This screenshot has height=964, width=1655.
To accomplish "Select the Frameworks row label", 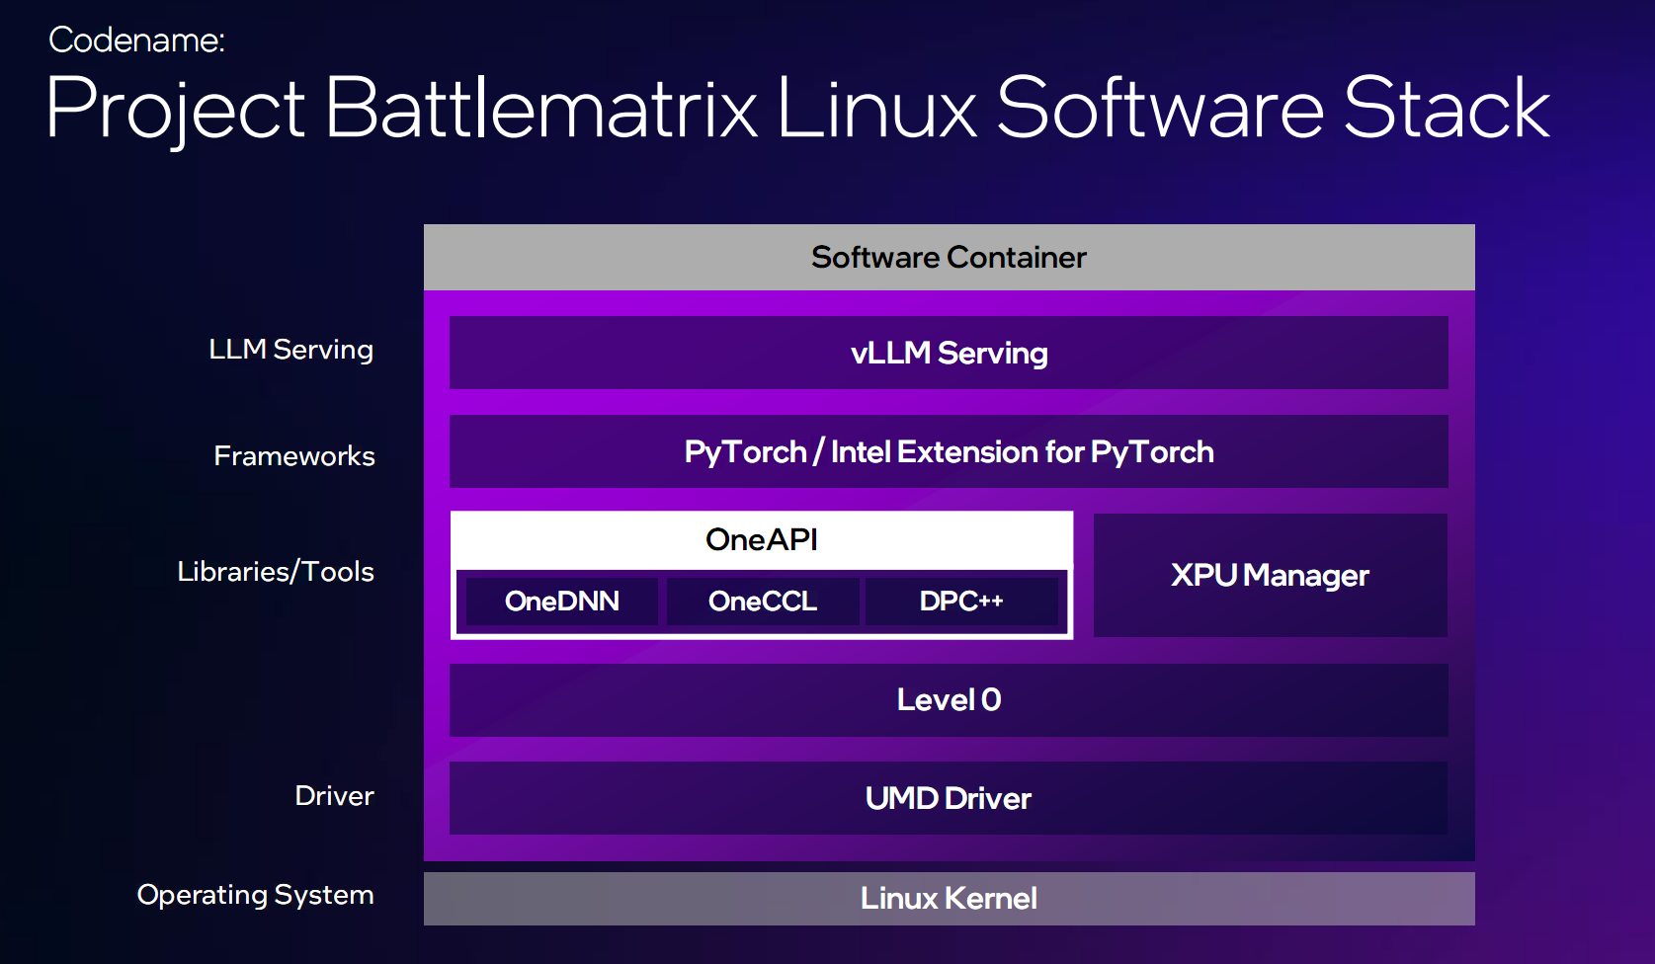I will point(294,456).
